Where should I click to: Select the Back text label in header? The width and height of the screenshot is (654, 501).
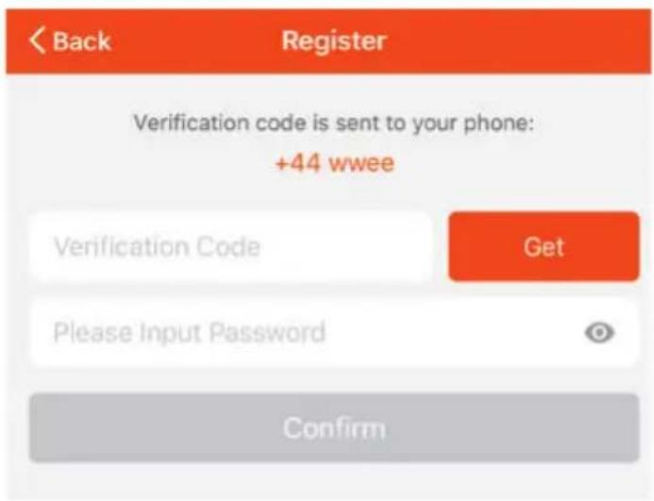82,42
